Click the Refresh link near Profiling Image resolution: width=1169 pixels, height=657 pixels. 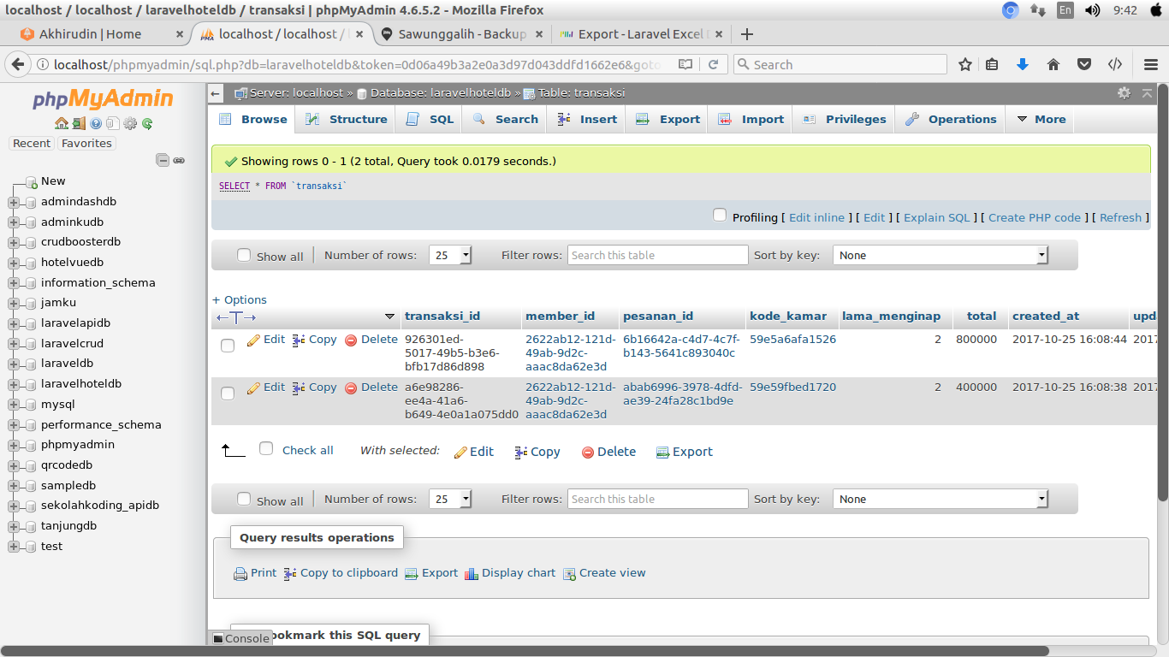coord(1119,217)
